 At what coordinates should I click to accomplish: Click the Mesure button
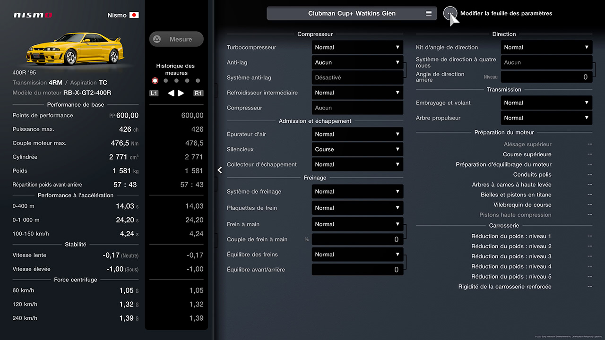[x=176, y=39]
